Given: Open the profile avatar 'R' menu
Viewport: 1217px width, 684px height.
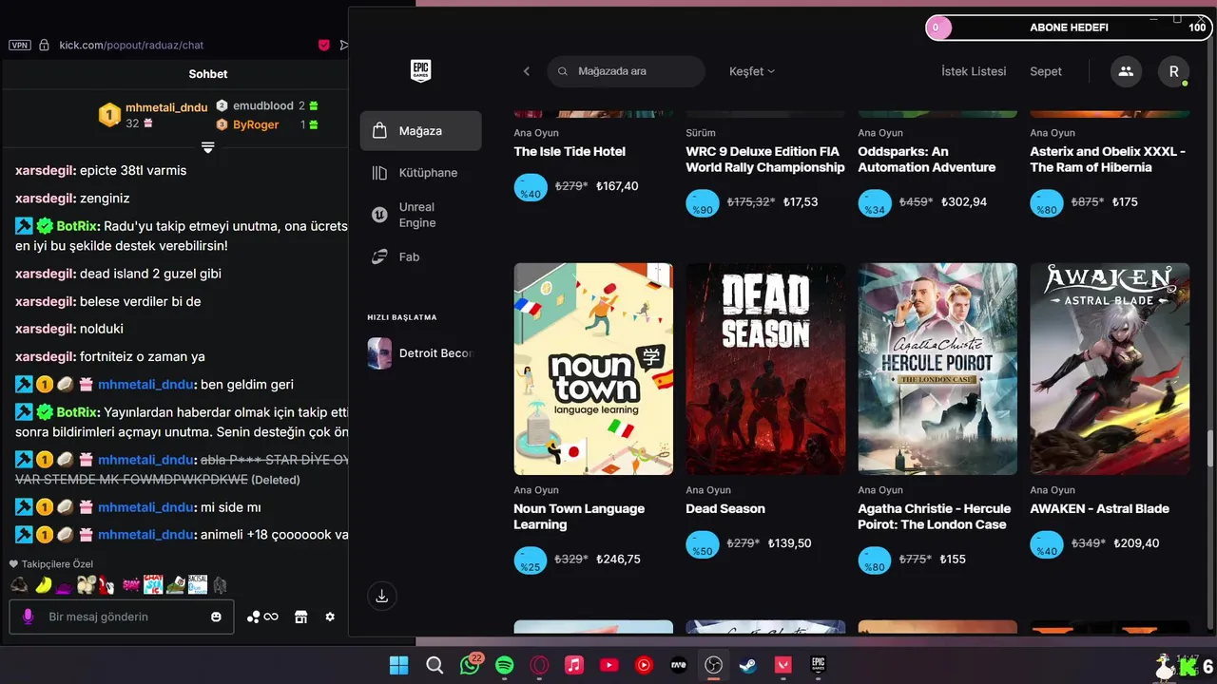Looking at the screenshot, I should pyautogui.click(x=1173, y=71).
